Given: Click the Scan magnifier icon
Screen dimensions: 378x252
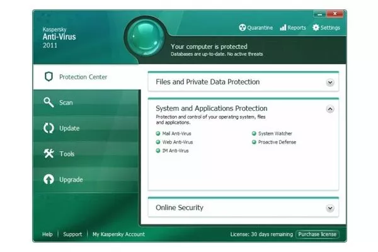Looking at the screenshot, I should tap(49, 103).
